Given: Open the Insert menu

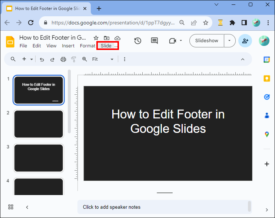Looking at the screenshot, I should pyautogui.click(x=68, y=46).
